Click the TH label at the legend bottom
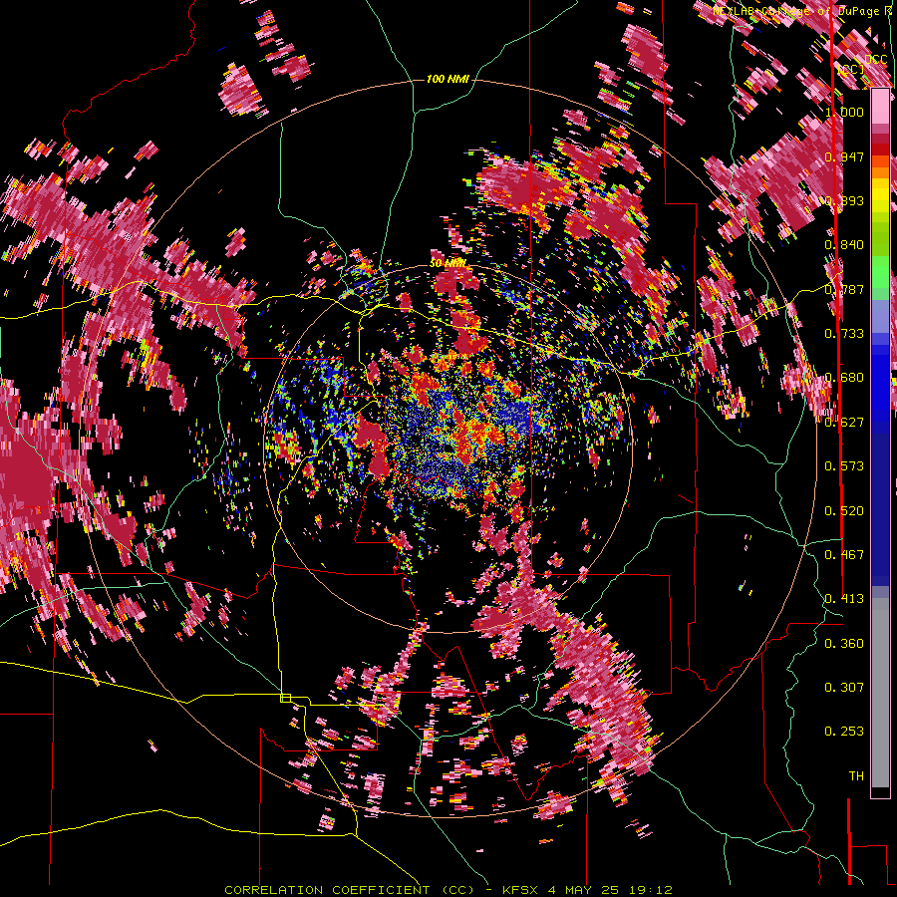The image size is (897, 897). [x=856, y=776]
